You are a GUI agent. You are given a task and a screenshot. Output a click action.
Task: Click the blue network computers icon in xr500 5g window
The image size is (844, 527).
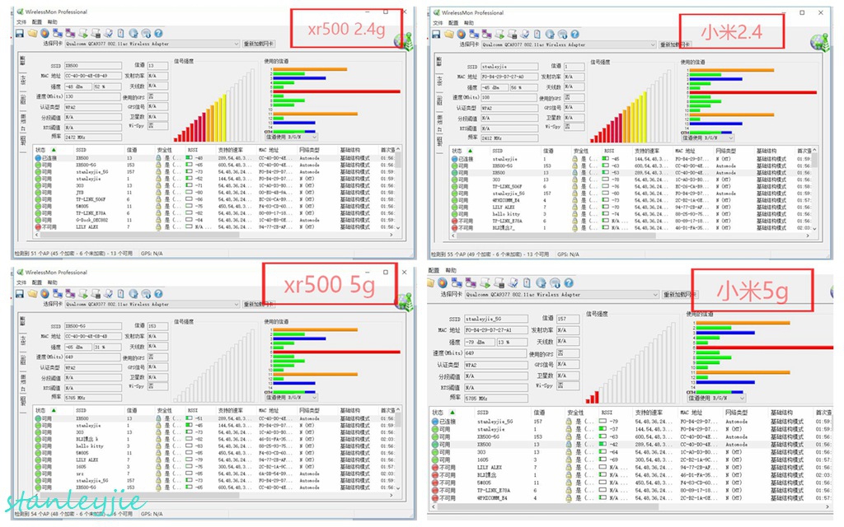pyautogui.click(x=58, y=294)
